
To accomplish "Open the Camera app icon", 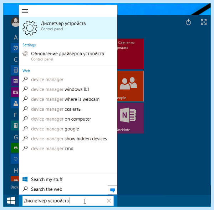I will click(x=15, y=92).
